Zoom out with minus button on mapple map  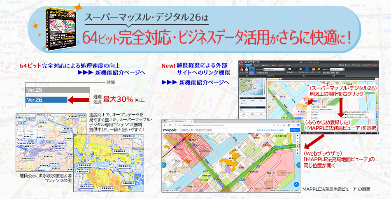(298, 139)
